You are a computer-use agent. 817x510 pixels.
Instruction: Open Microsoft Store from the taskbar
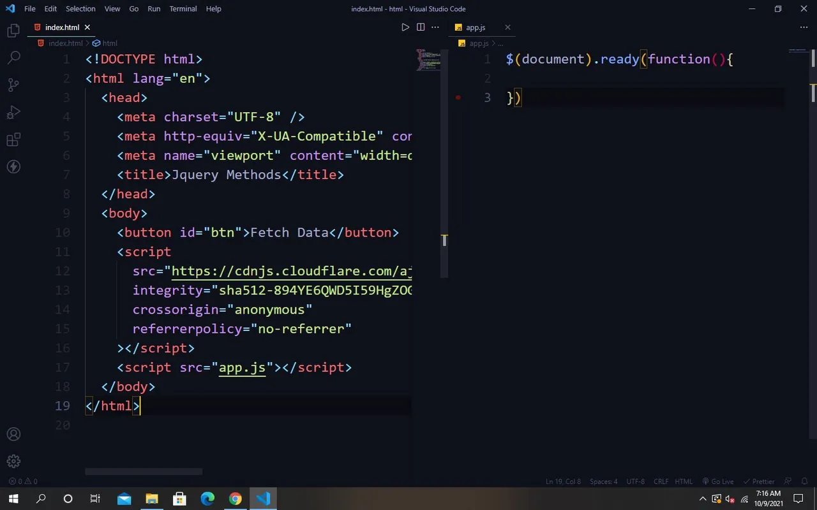point(179,499)
